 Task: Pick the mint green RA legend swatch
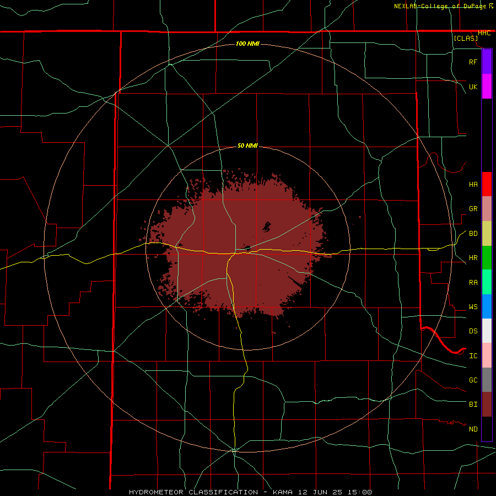(x=487, y=282)
